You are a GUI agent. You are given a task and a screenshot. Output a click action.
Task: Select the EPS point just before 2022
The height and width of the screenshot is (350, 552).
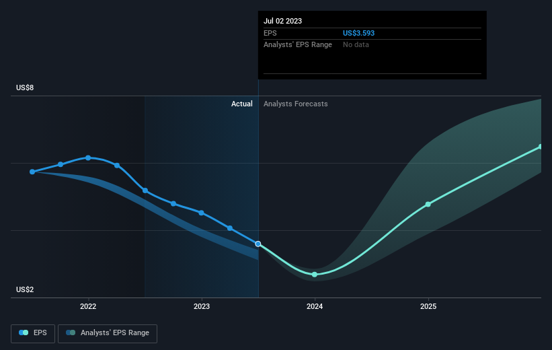click(x=61, y=164)
